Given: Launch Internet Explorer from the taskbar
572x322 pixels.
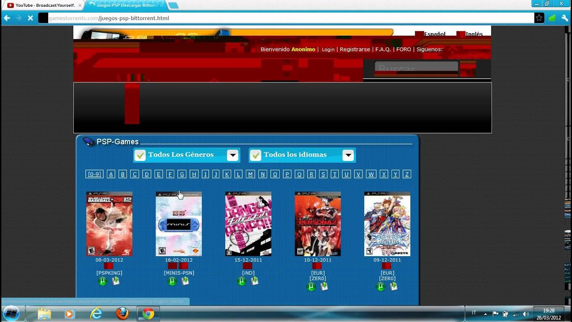Looking at the screenshot, I should [96, 314].
